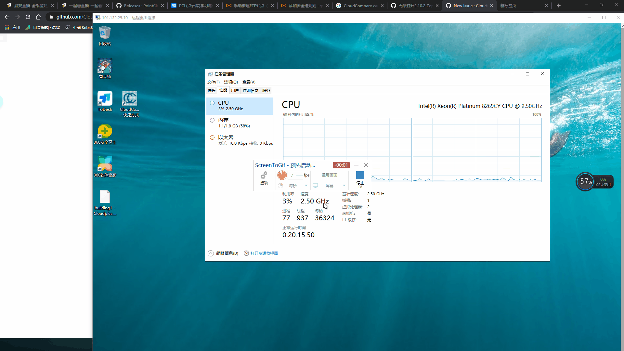Click the Chrome reload page icon
Image resolution: width=624 pixels, height=351 pixels.
click(x=28, y=17)
